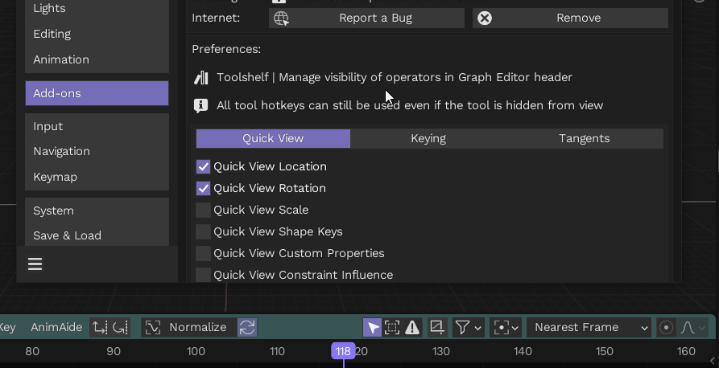
Task: Click the Report a Bug button
Action: (x=375, y=18)
